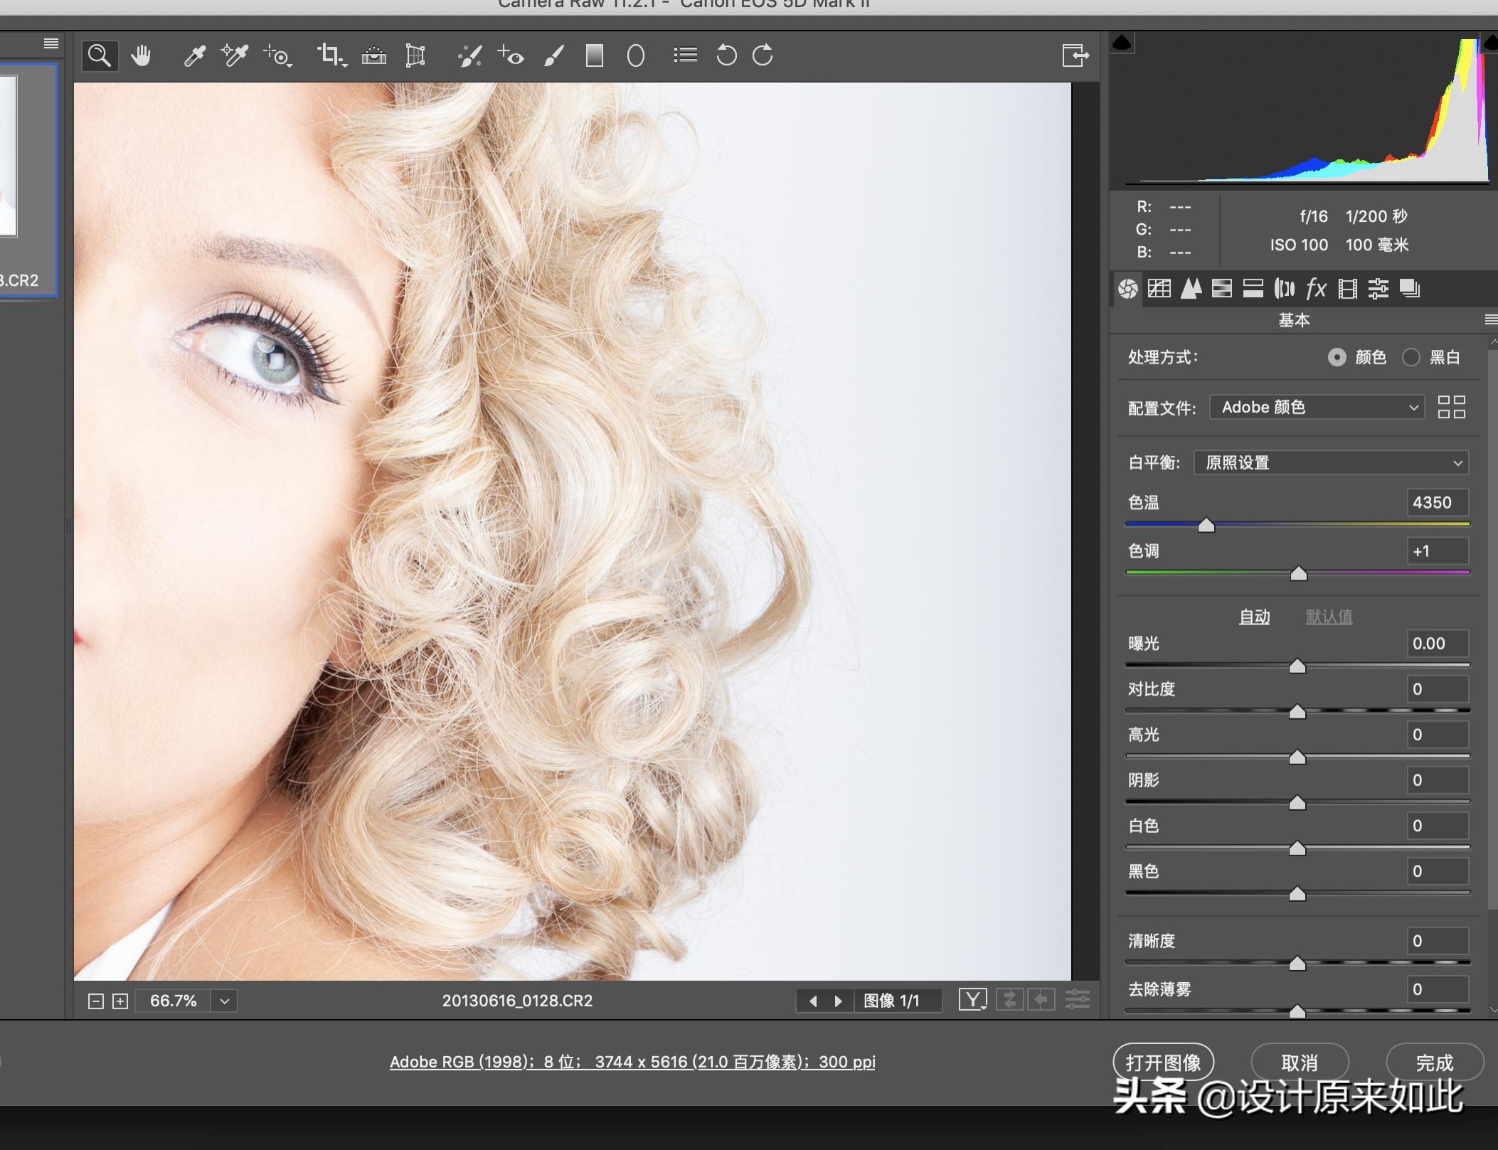Click the save image export icon
Viewport: 1498px width, 1150px height.
coord(1075,55)
